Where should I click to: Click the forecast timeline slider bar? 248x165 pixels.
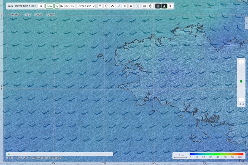(x=60, y=154)
